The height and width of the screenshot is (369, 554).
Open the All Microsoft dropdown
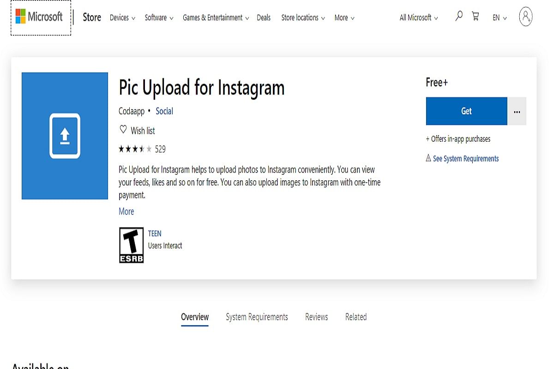[419, 18]
